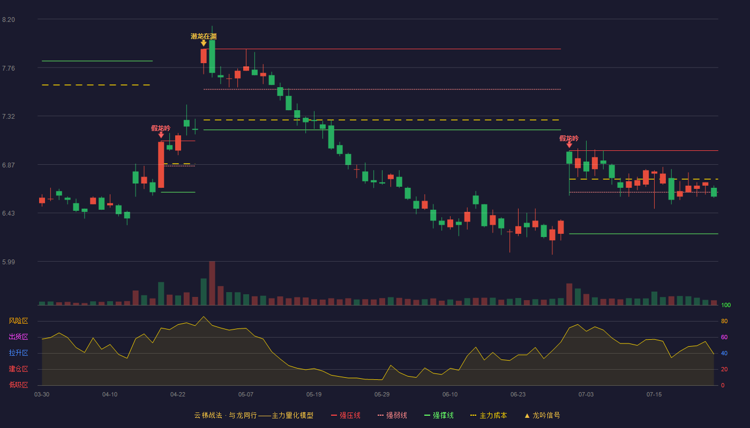Click the red candle under 潜龙在渊 arrow
The height and width of the screenshot is (428, 750).
tap(204, 56)
